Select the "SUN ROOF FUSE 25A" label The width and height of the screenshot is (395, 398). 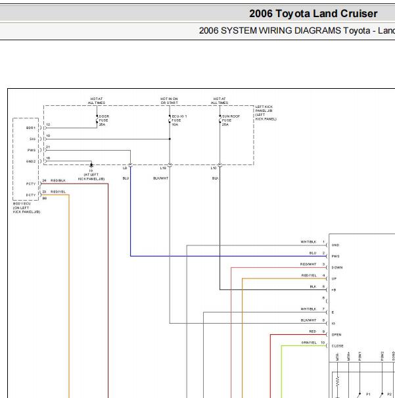click(231, 120)
